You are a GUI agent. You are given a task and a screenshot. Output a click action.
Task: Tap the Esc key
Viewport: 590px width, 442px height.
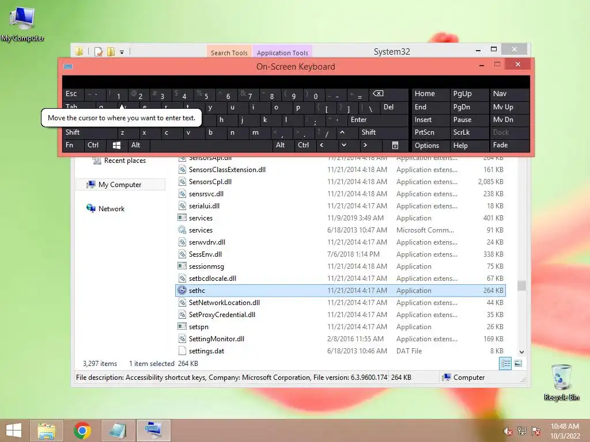73,94
